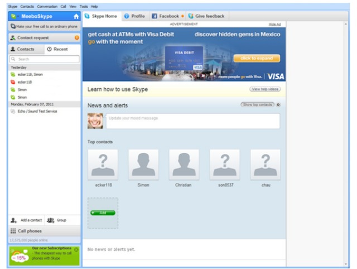
Task: Click the Profile info icon on tab
Action: click(x=127, y=16)
